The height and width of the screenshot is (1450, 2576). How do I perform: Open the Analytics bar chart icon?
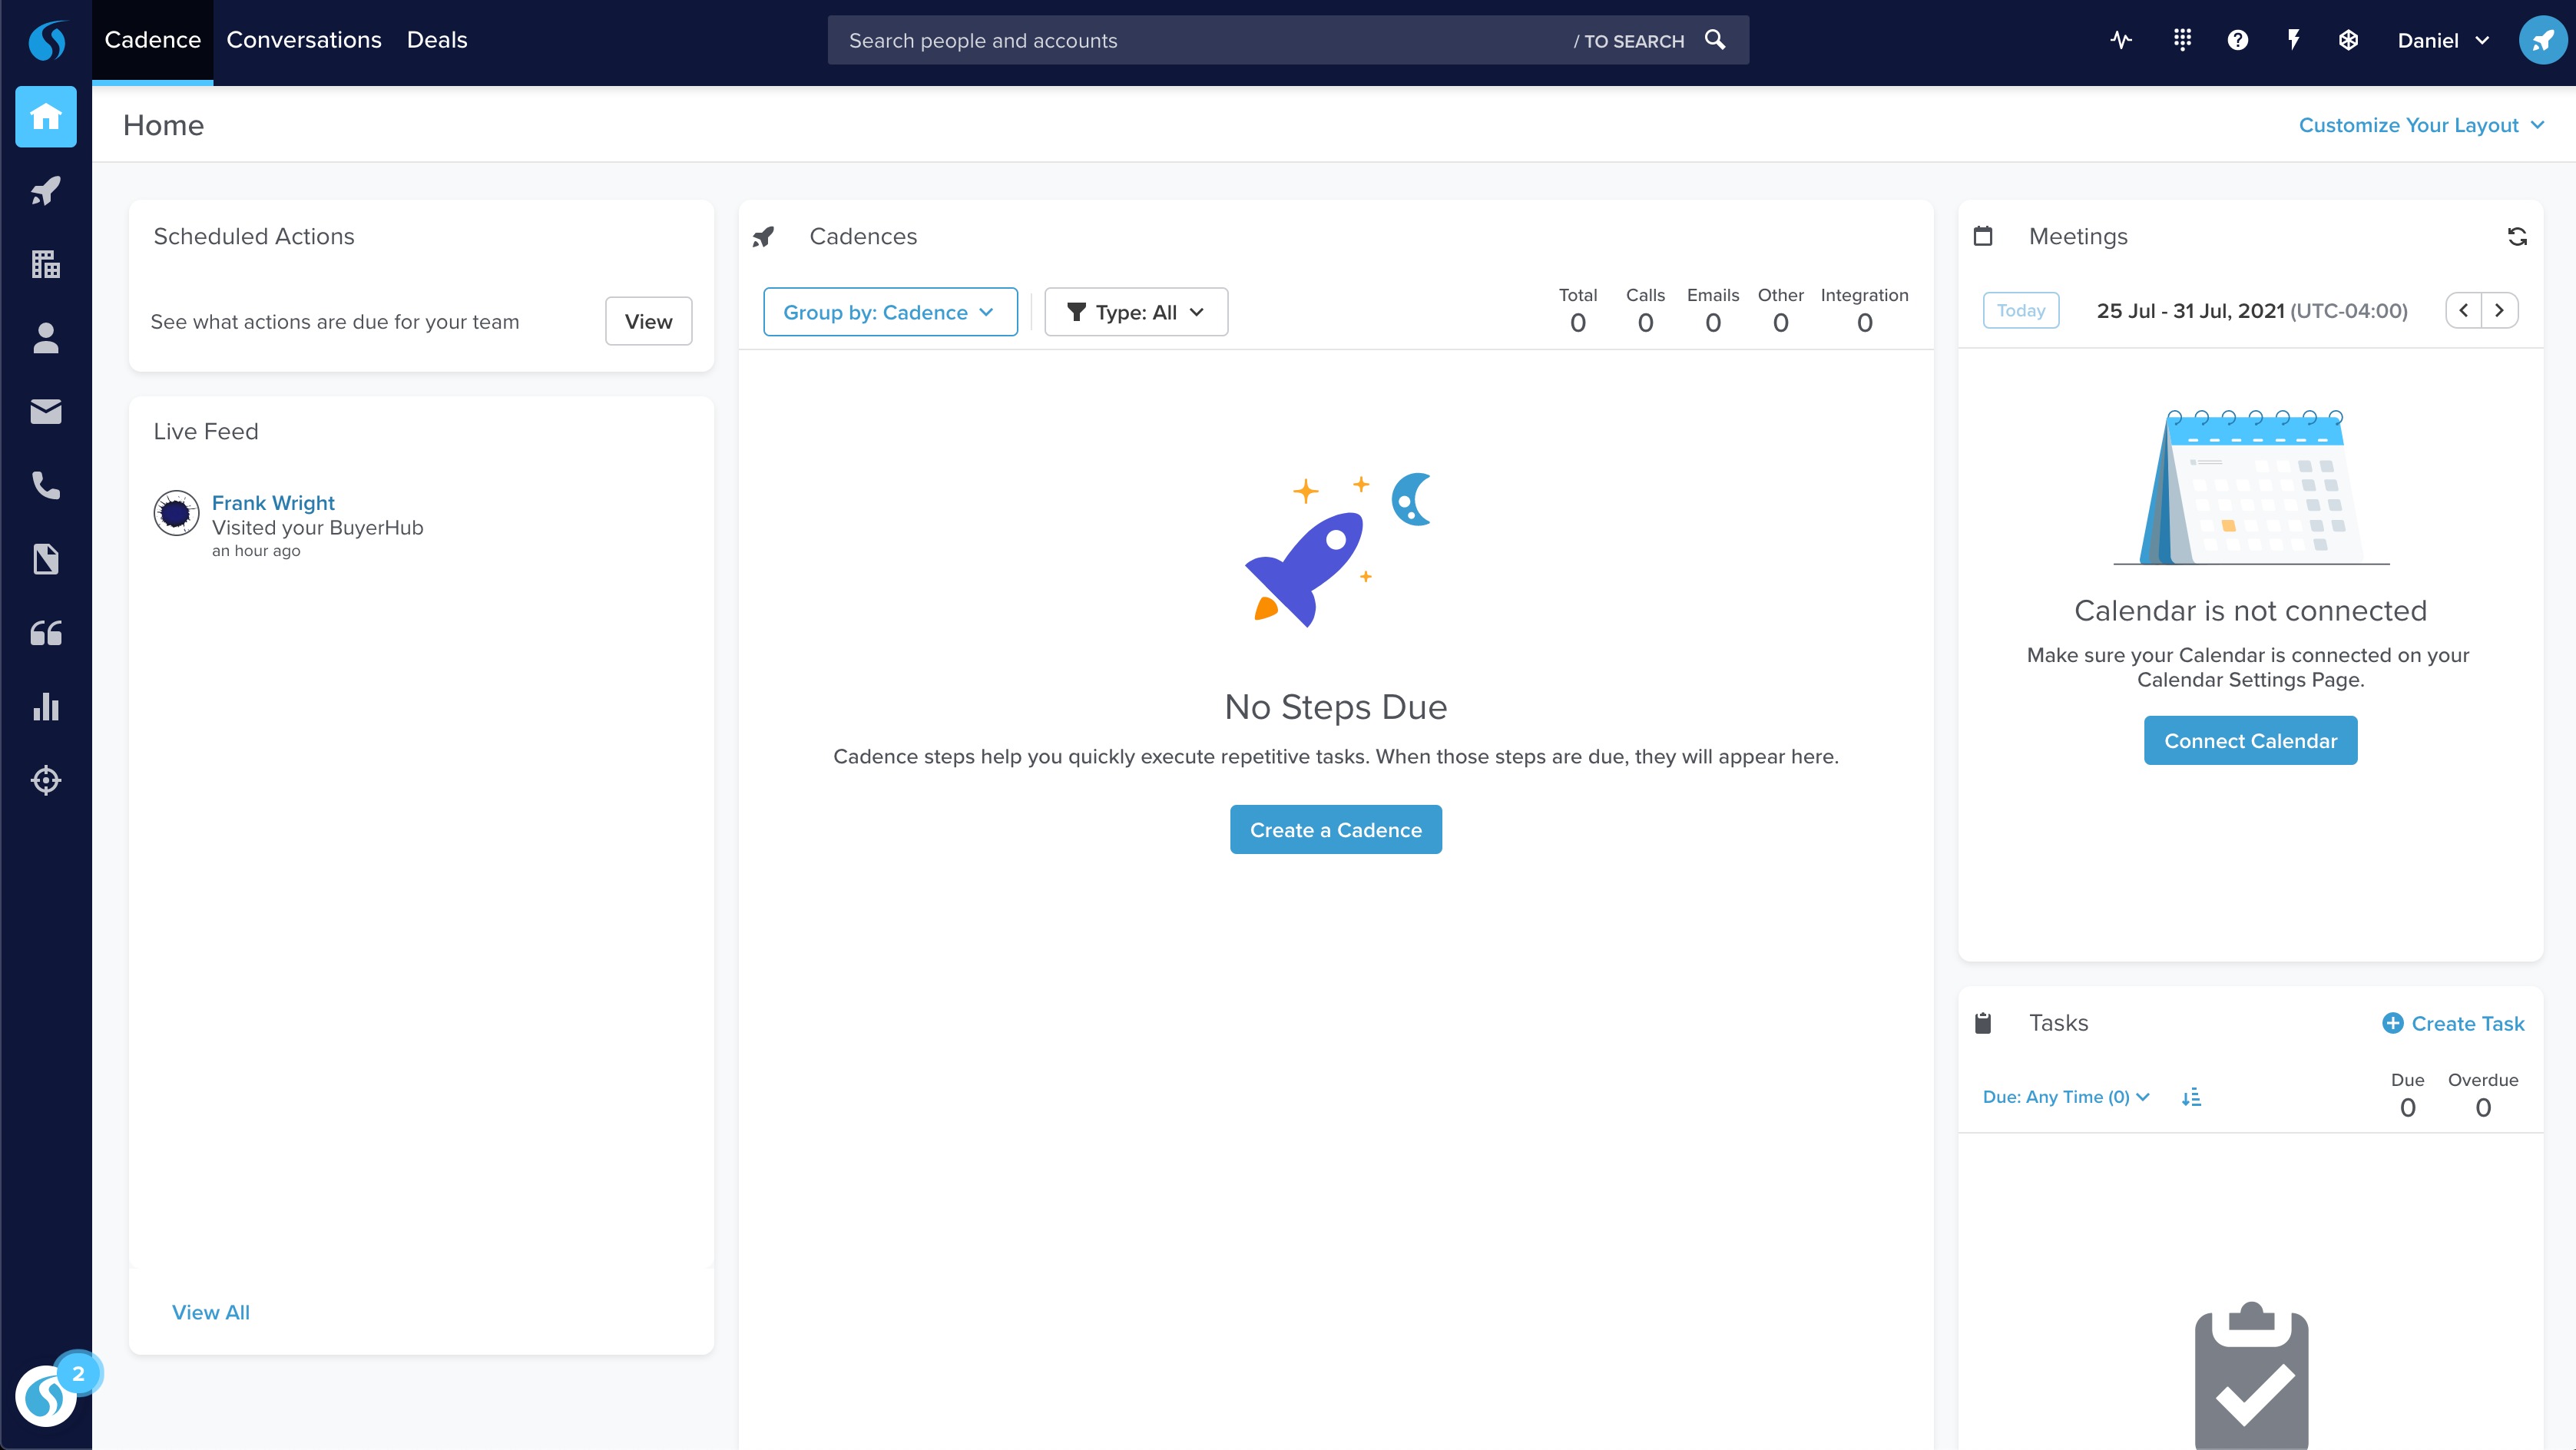tap(46, 707)
